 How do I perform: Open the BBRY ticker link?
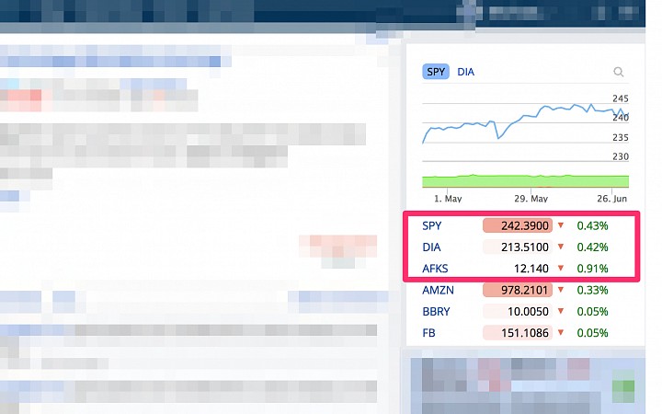(436, 312)
